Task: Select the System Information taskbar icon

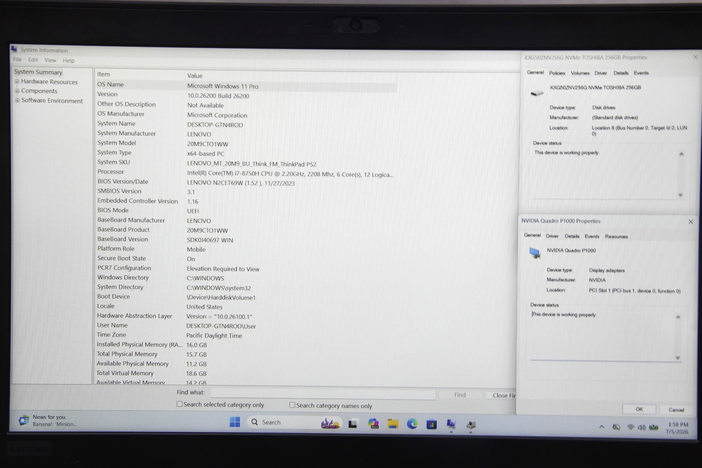Action: coord(451,424)
